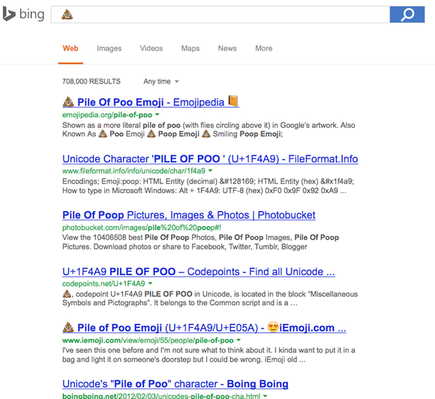Expand the arrow next to fileformat.info URL
The height and width of the screenshot is (399, 435).
210,171
